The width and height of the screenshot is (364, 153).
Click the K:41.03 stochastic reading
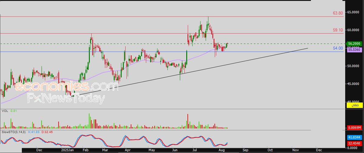34,132
